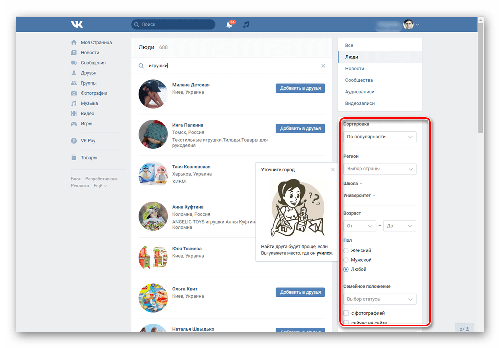Click the chat bubble icon beside Сообщения
Viewport: 500px width, 348px height.
pos(74,63)
